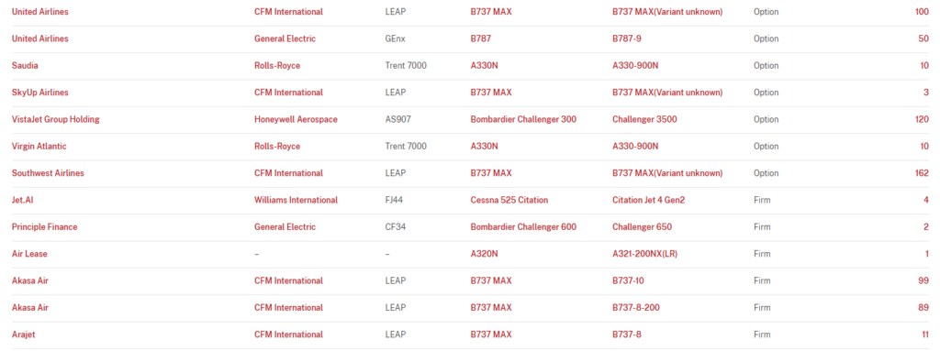The image size is (940, 351).
Task: Open the SkyUp Airlines link
Action: coord(40,93)
